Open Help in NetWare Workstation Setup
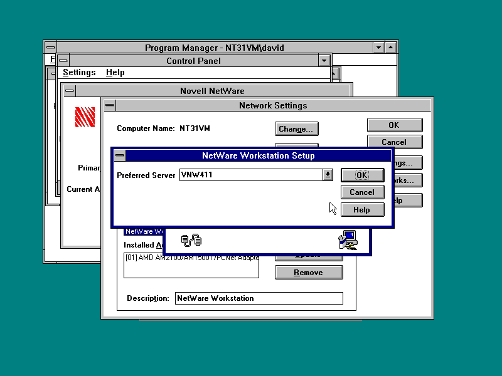 [x=363, y=210]
